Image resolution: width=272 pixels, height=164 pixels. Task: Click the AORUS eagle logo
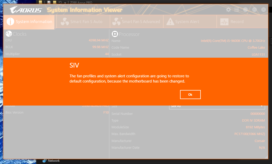[26, 10]
